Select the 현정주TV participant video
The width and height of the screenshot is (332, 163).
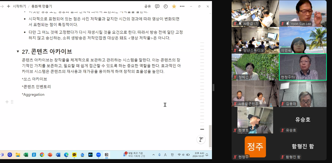pos(303,67)
